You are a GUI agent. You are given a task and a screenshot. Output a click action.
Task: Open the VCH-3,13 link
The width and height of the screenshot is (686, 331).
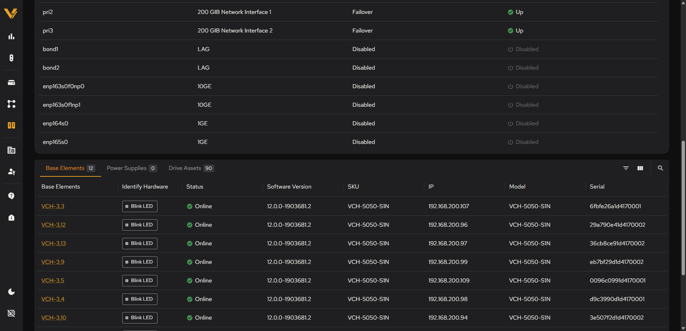point(54,243)
